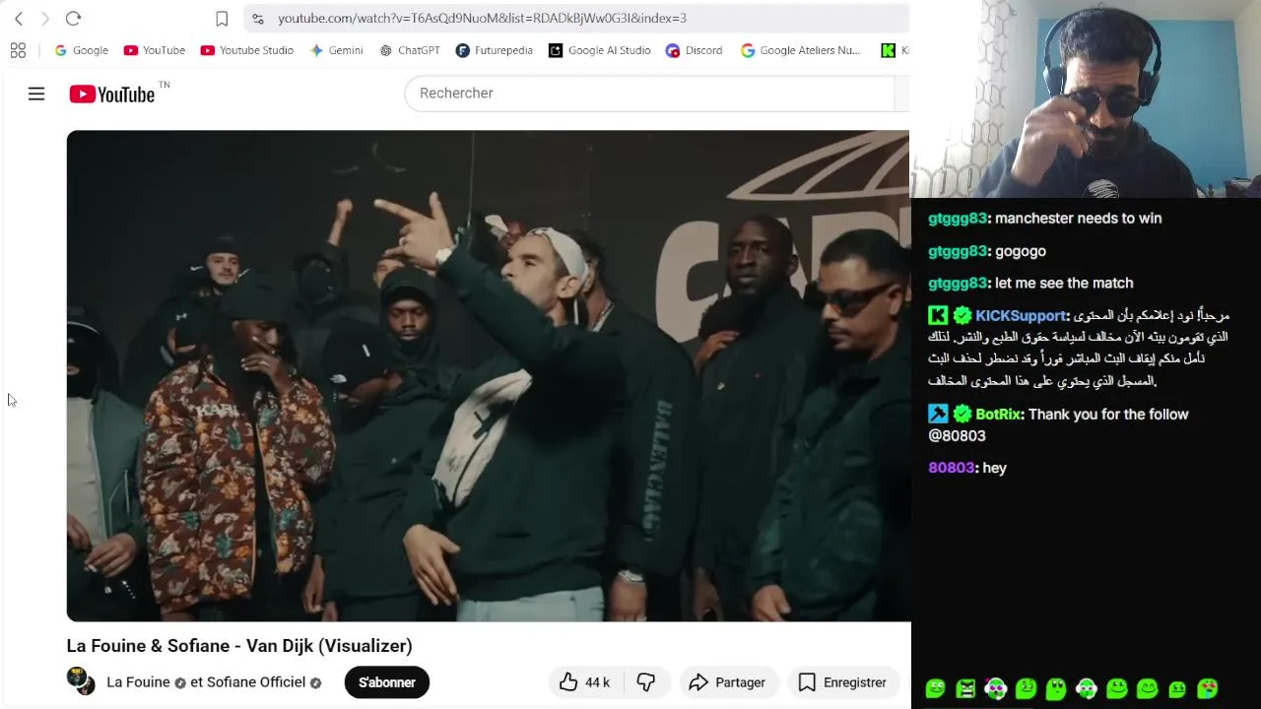Click gtggg83 on 'let me see the match'
Image resolution: width=1261 pixels, height=709 pixels.
[x=957, y=284]
